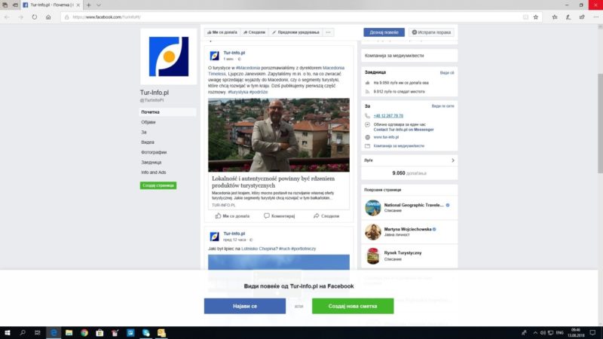Show hidden tray icons chevron
The image size is (603, 339).
point(535,332)
